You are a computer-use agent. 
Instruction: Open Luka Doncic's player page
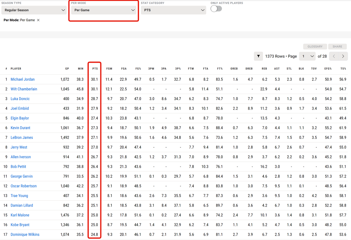pyautogui.click(x=20, y=99)
